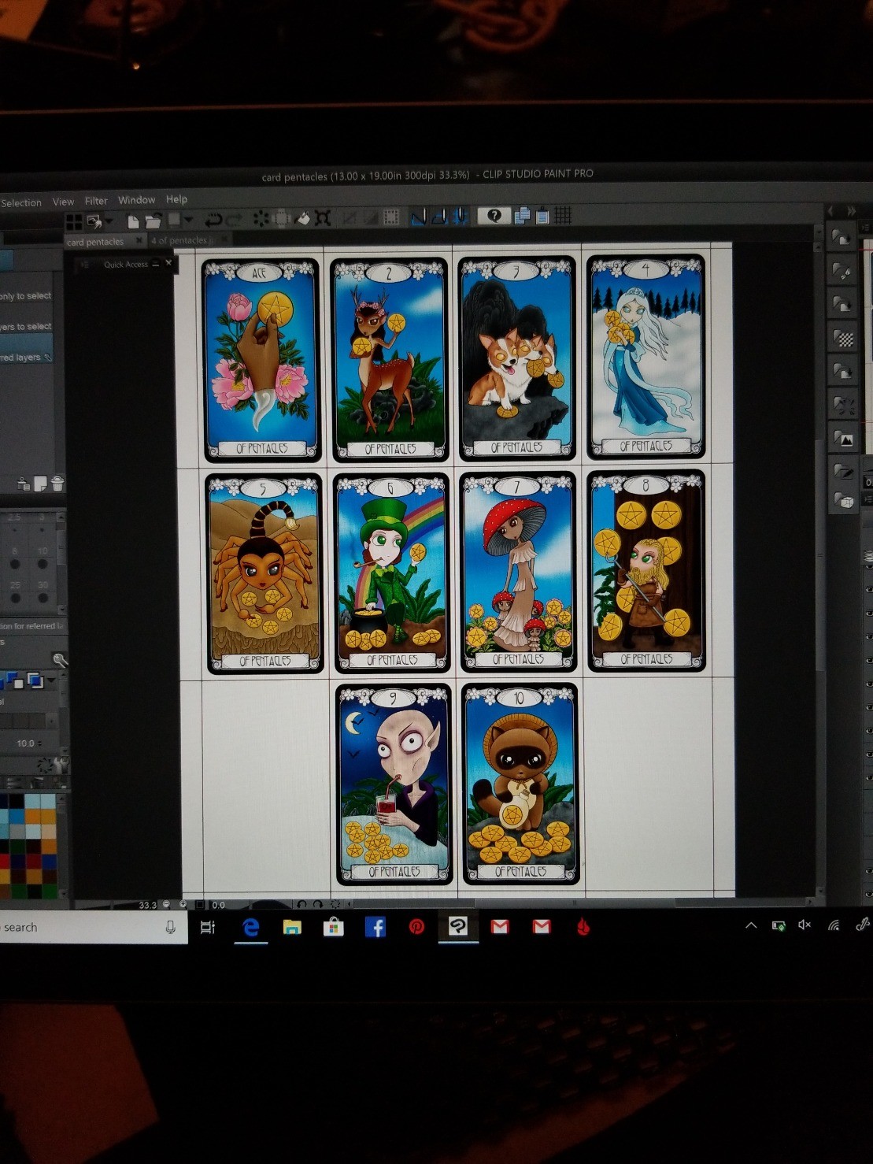Screen dimensions: 873x1164
Task: Toggle Snap to Grid
Action: click(460, 216)
